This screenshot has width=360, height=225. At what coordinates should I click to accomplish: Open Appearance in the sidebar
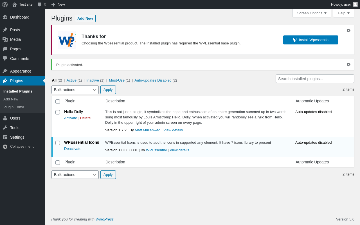[x=22, y=71]
